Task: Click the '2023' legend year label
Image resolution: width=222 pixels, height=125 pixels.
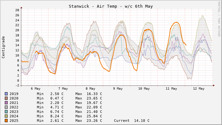Action: 14,112
